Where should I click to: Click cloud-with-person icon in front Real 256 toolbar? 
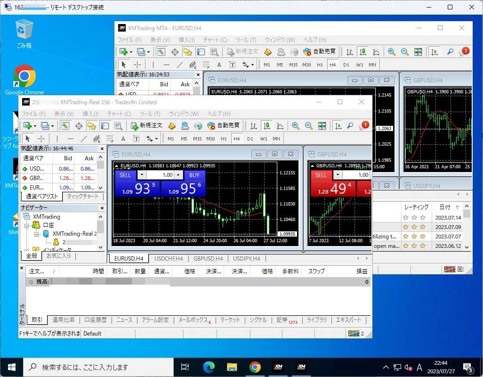185,125
